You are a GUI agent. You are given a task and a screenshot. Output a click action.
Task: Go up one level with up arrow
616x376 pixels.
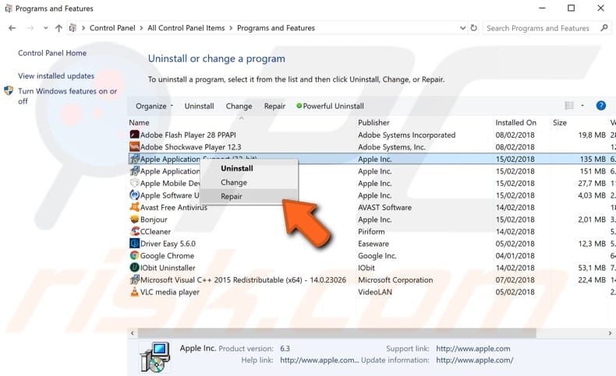click(x=58, y=28)
